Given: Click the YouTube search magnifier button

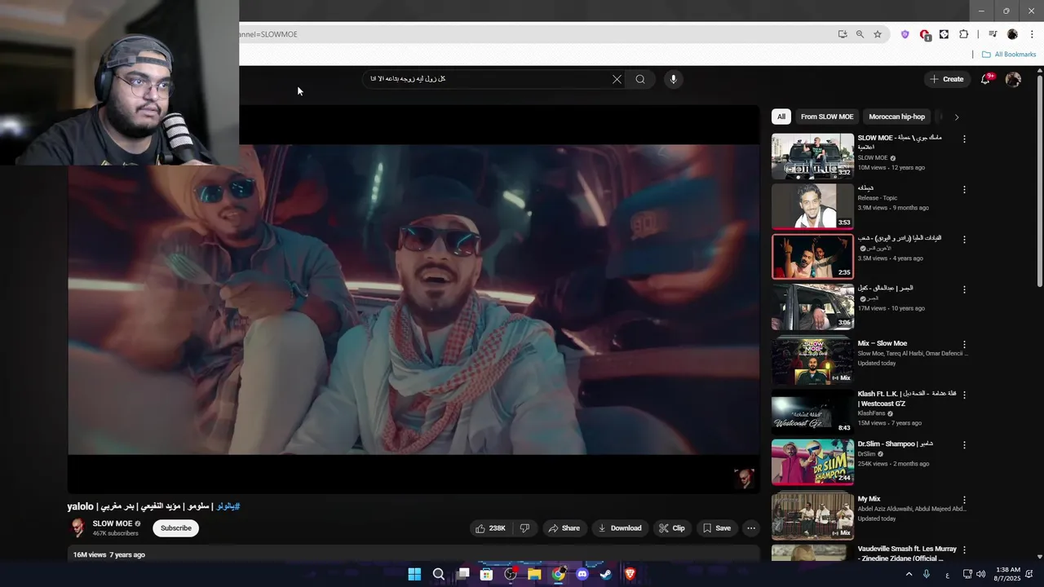Looking at the screenshot, I should (640, 79).
